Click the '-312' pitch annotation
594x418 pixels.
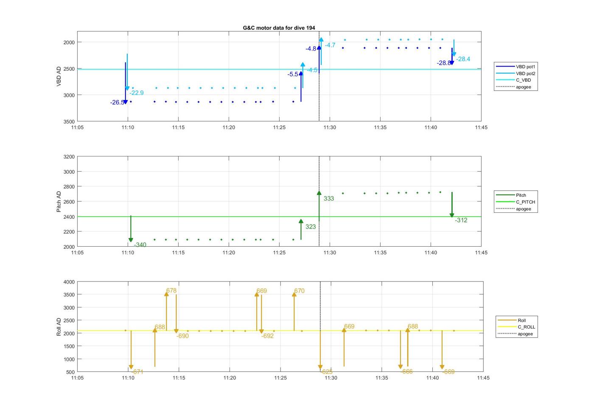tap(461, 220)
